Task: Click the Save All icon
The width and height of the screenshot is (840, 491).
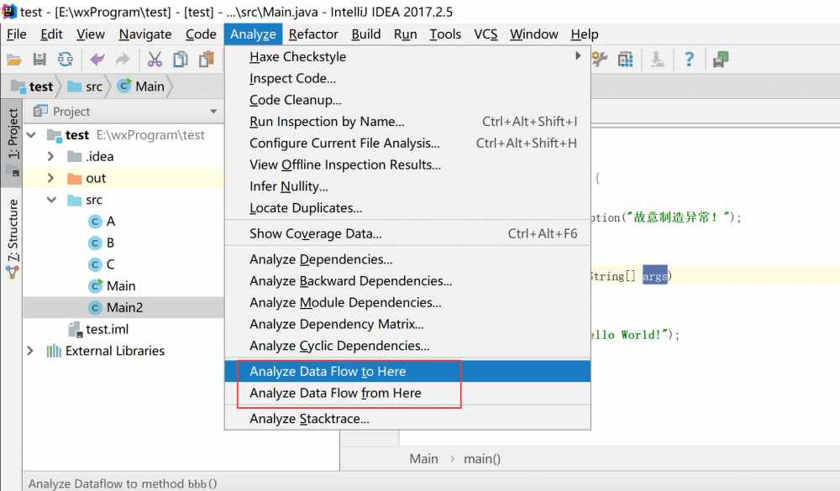Action: (x=39, y=60)
